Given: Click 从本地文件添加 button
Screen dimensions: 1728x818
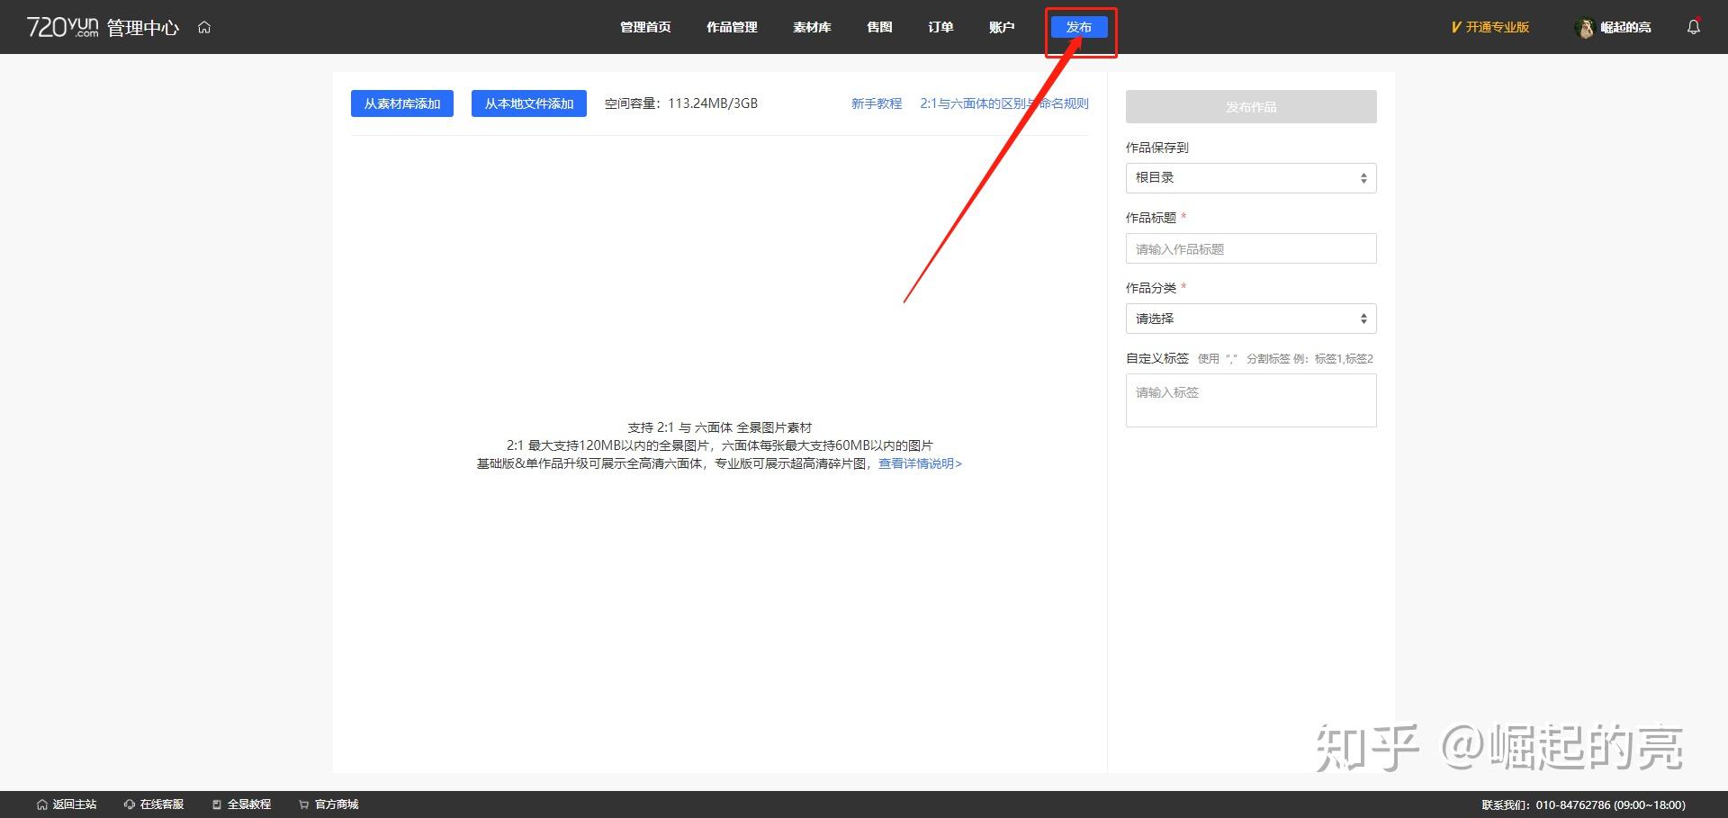Looking at the screenshot, I should pyautogui.click(x=529, y=103).
